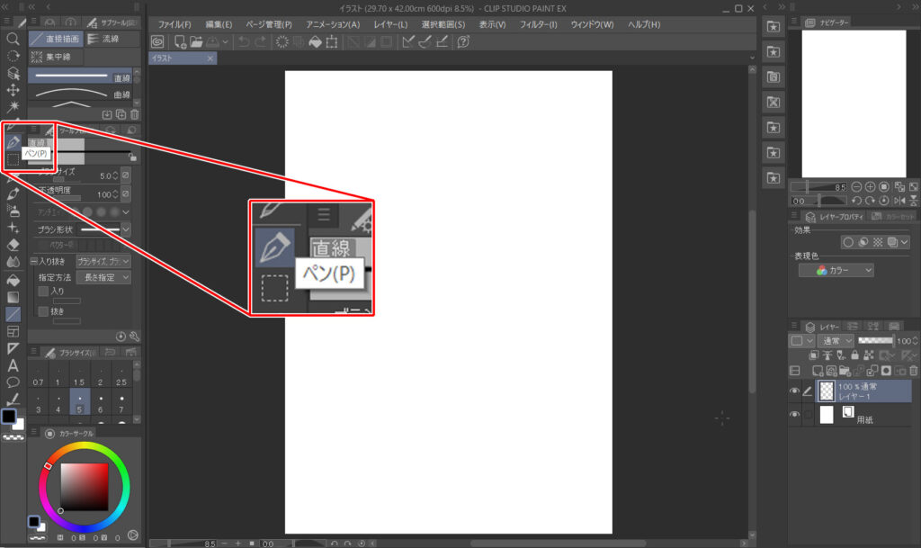
Task: Select the Magnifier zoom tool
Action: pos(13,40)
